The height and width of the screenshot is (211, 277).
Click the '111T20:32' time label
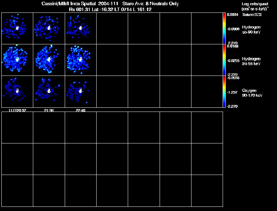[x=17, y=111]
